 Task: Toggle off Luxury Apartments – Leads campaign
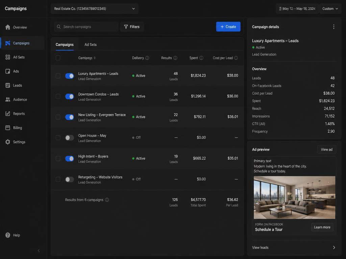point(70,76)
